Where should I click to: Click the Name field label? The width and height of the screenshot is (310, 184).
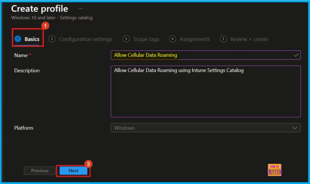pos(21,55)
